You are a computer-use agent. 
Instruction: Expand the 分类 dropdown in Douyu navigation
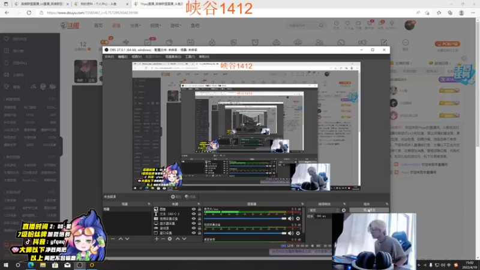pyautogui.click(x=136, y=26)
